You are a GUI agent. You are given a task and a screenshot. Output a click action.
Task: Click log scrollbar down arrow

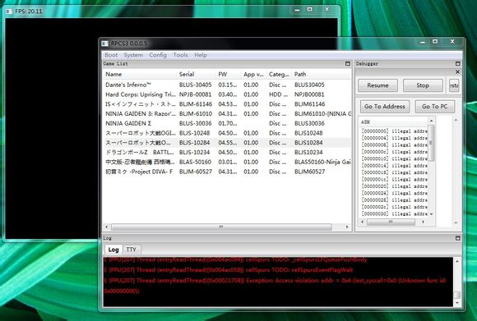457,303
